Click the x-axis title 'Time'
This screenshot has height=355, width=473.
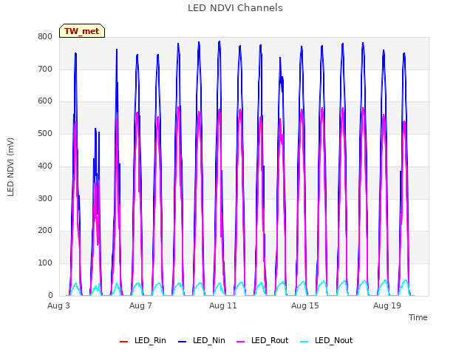(418, 317)
